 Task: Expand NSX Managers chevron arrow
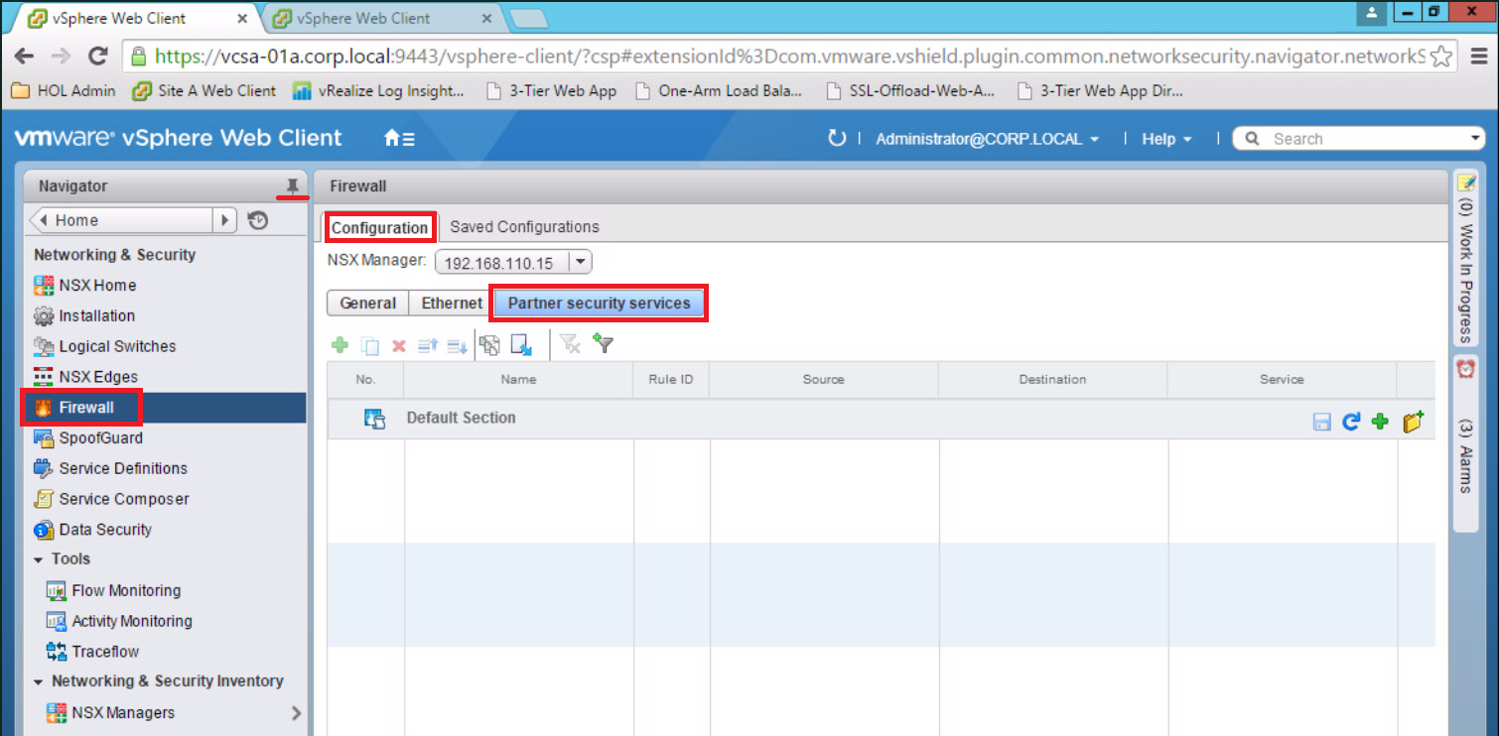tap(296, 712)
